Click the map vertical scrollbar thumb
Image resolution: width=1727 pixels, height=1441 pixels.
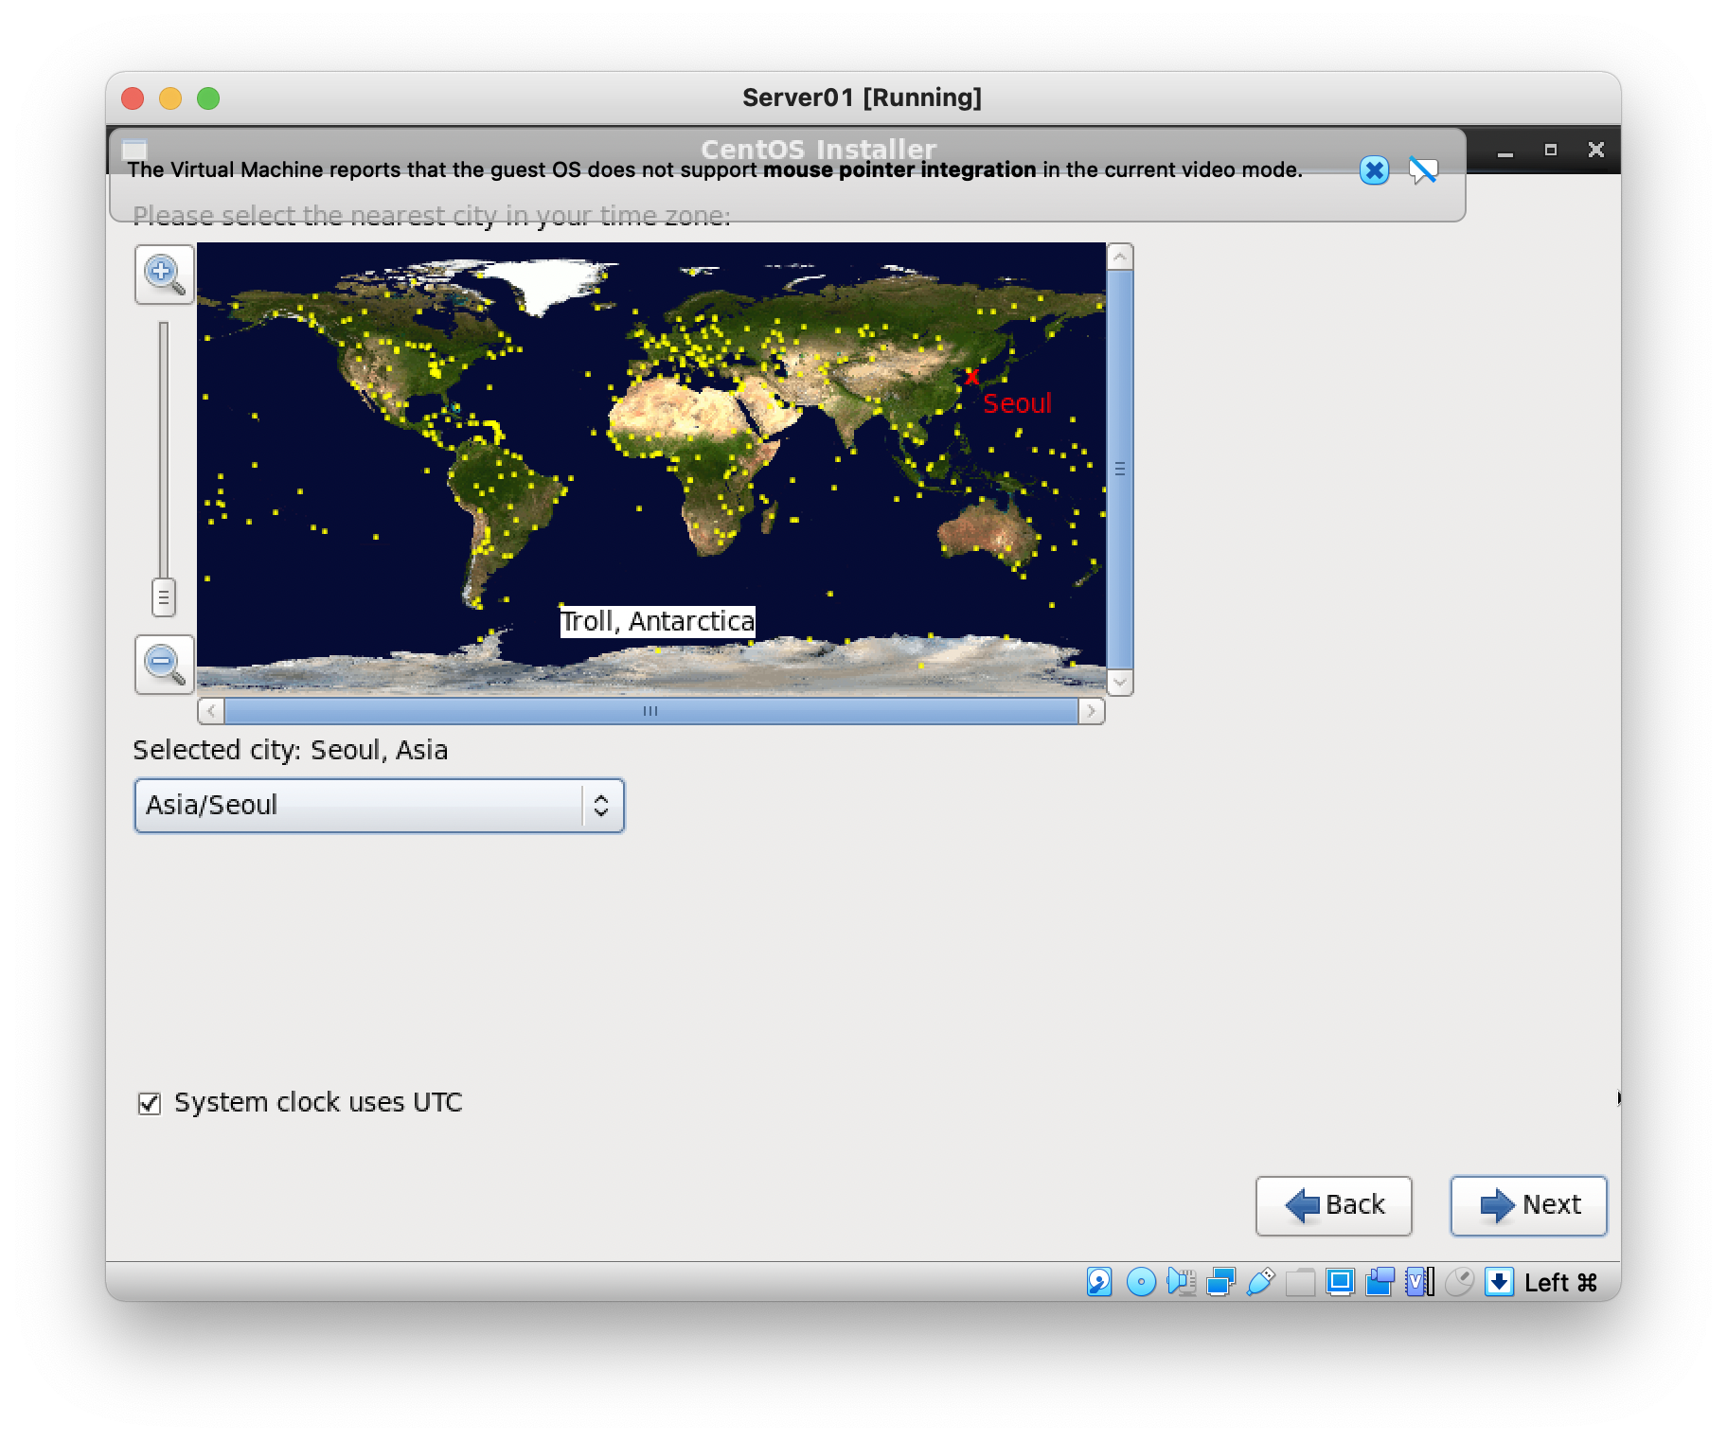click(x=1120, y=469)
